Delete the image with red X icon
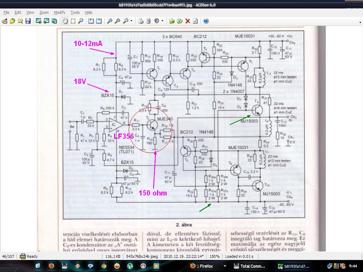 pyautogui.click(x=188, y=21)
